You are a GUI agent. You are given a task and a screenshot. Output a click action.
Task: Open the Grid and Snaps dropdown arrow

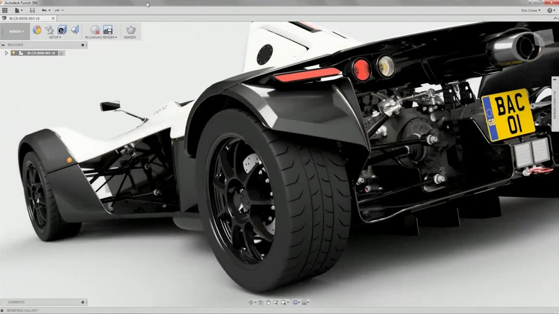308,302
